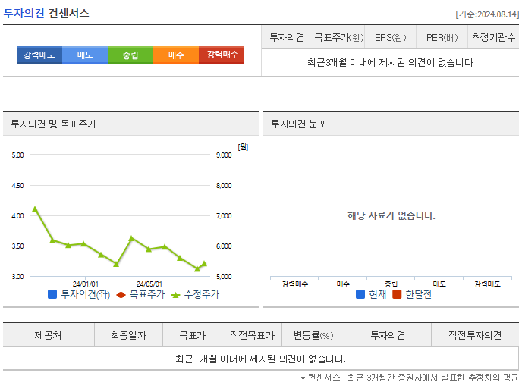Screen dimensions: 522x386
Task: Click the blue 매도 rating segment
Action: (x=85, y=55)
